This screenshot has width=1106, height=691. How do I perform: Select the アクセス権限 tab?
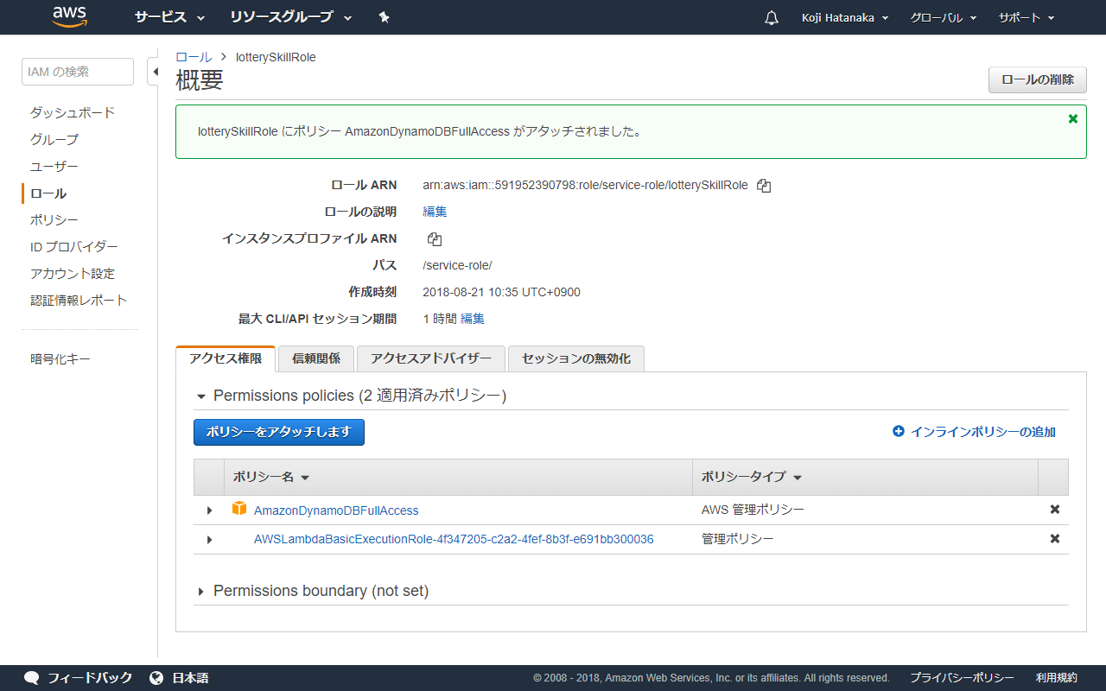coord(226,358)
